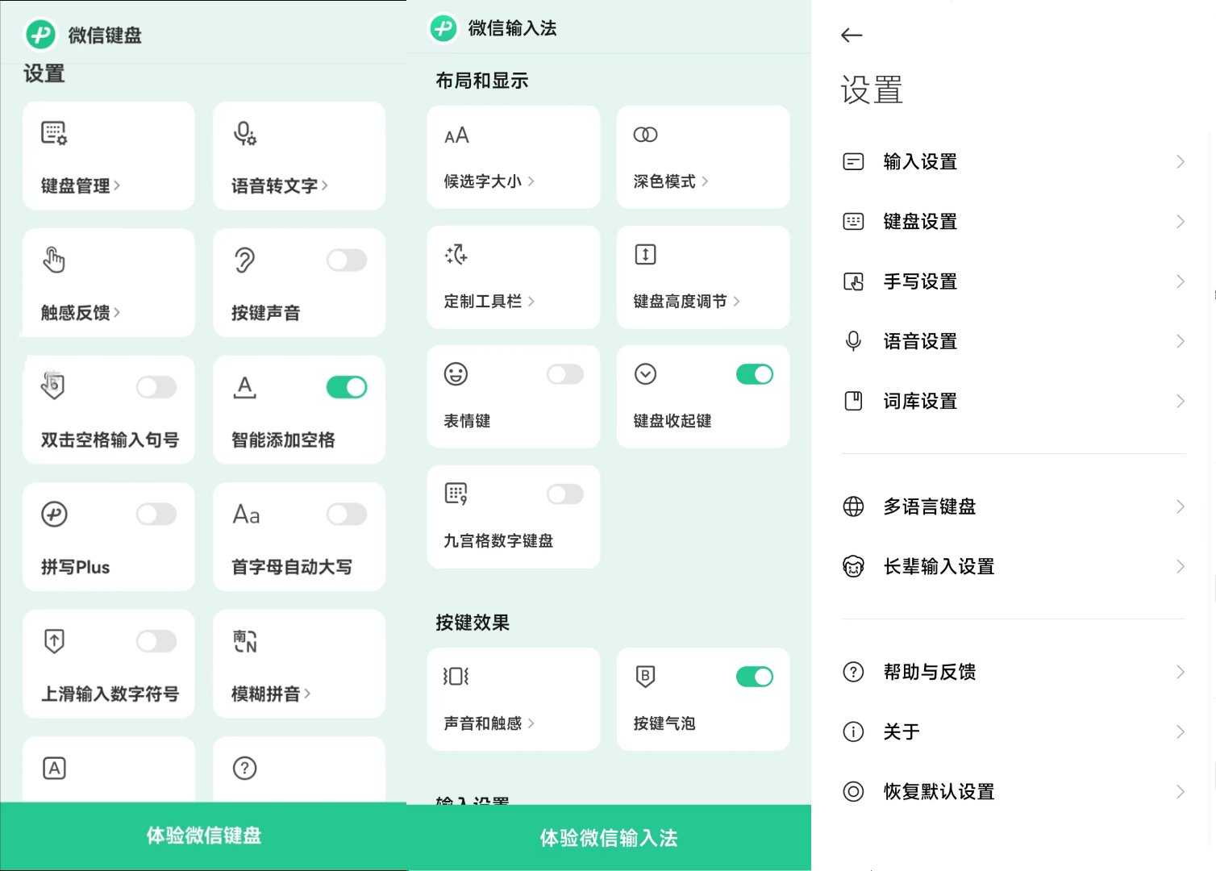Expand 键盘设置 row chevron
This screenshot has height=871, width=1216.
pyautogui.click(x=1181, y=222)
